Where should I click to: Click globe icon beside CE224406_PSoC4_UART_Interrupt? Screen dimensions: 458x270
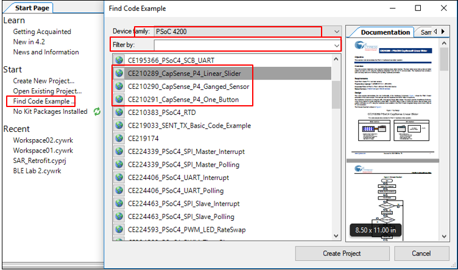[x=119, y=178]
